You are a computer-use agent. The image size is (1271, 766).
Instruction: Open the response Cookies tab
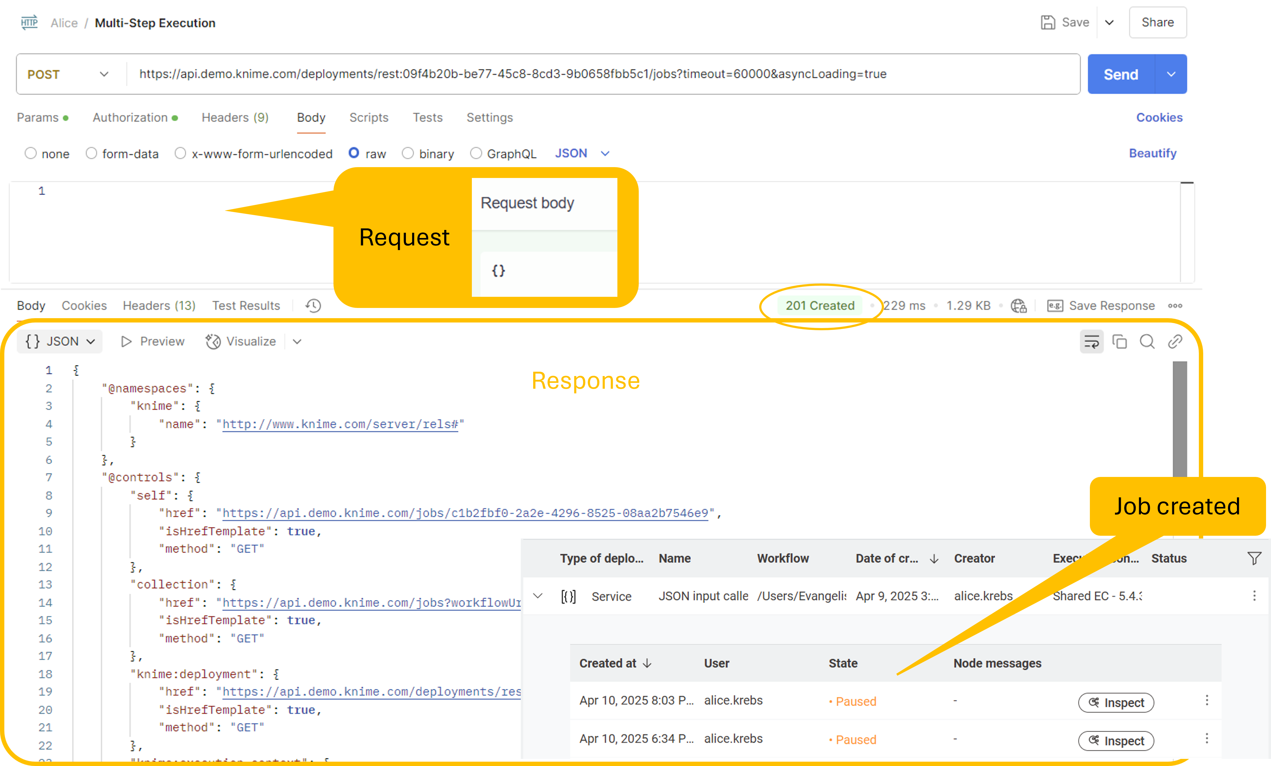pos(84,306)
